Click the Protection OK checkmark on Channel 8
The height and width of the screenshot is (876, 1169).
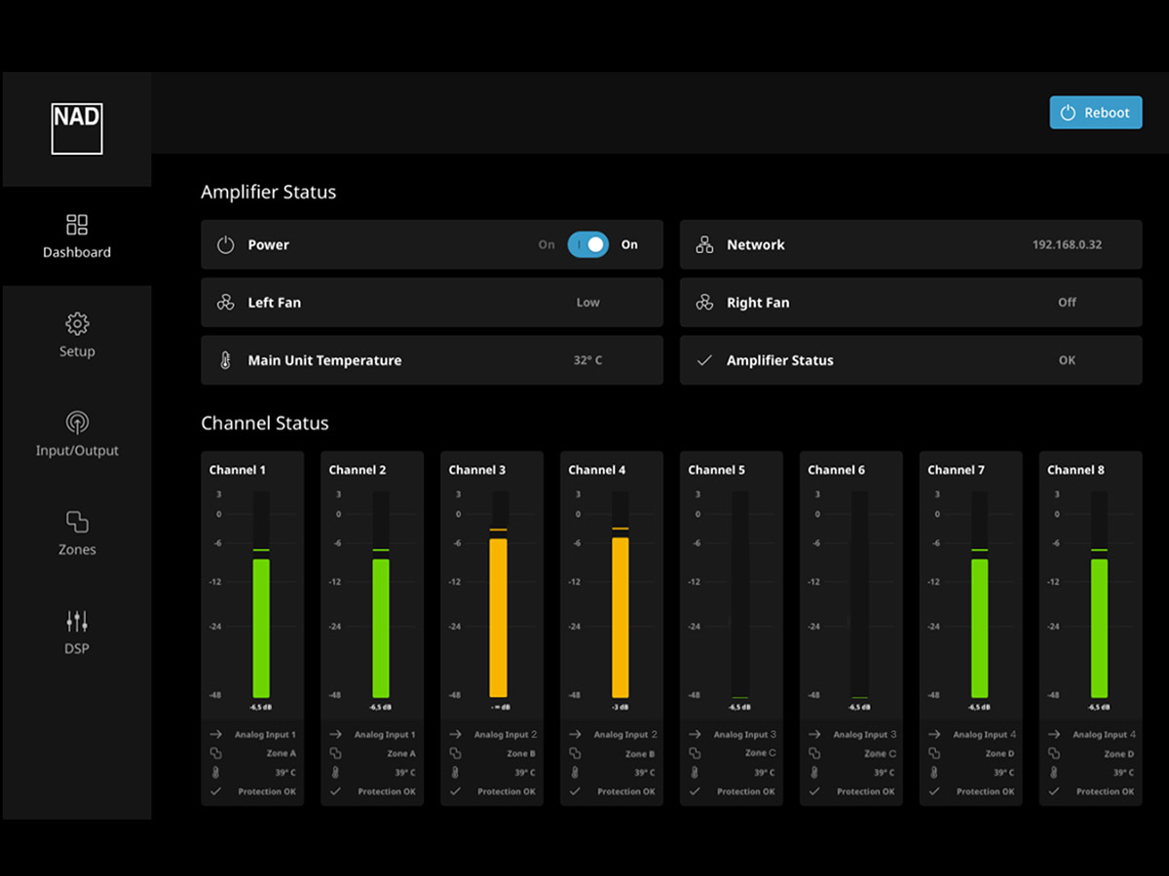tap(1056, 791)
